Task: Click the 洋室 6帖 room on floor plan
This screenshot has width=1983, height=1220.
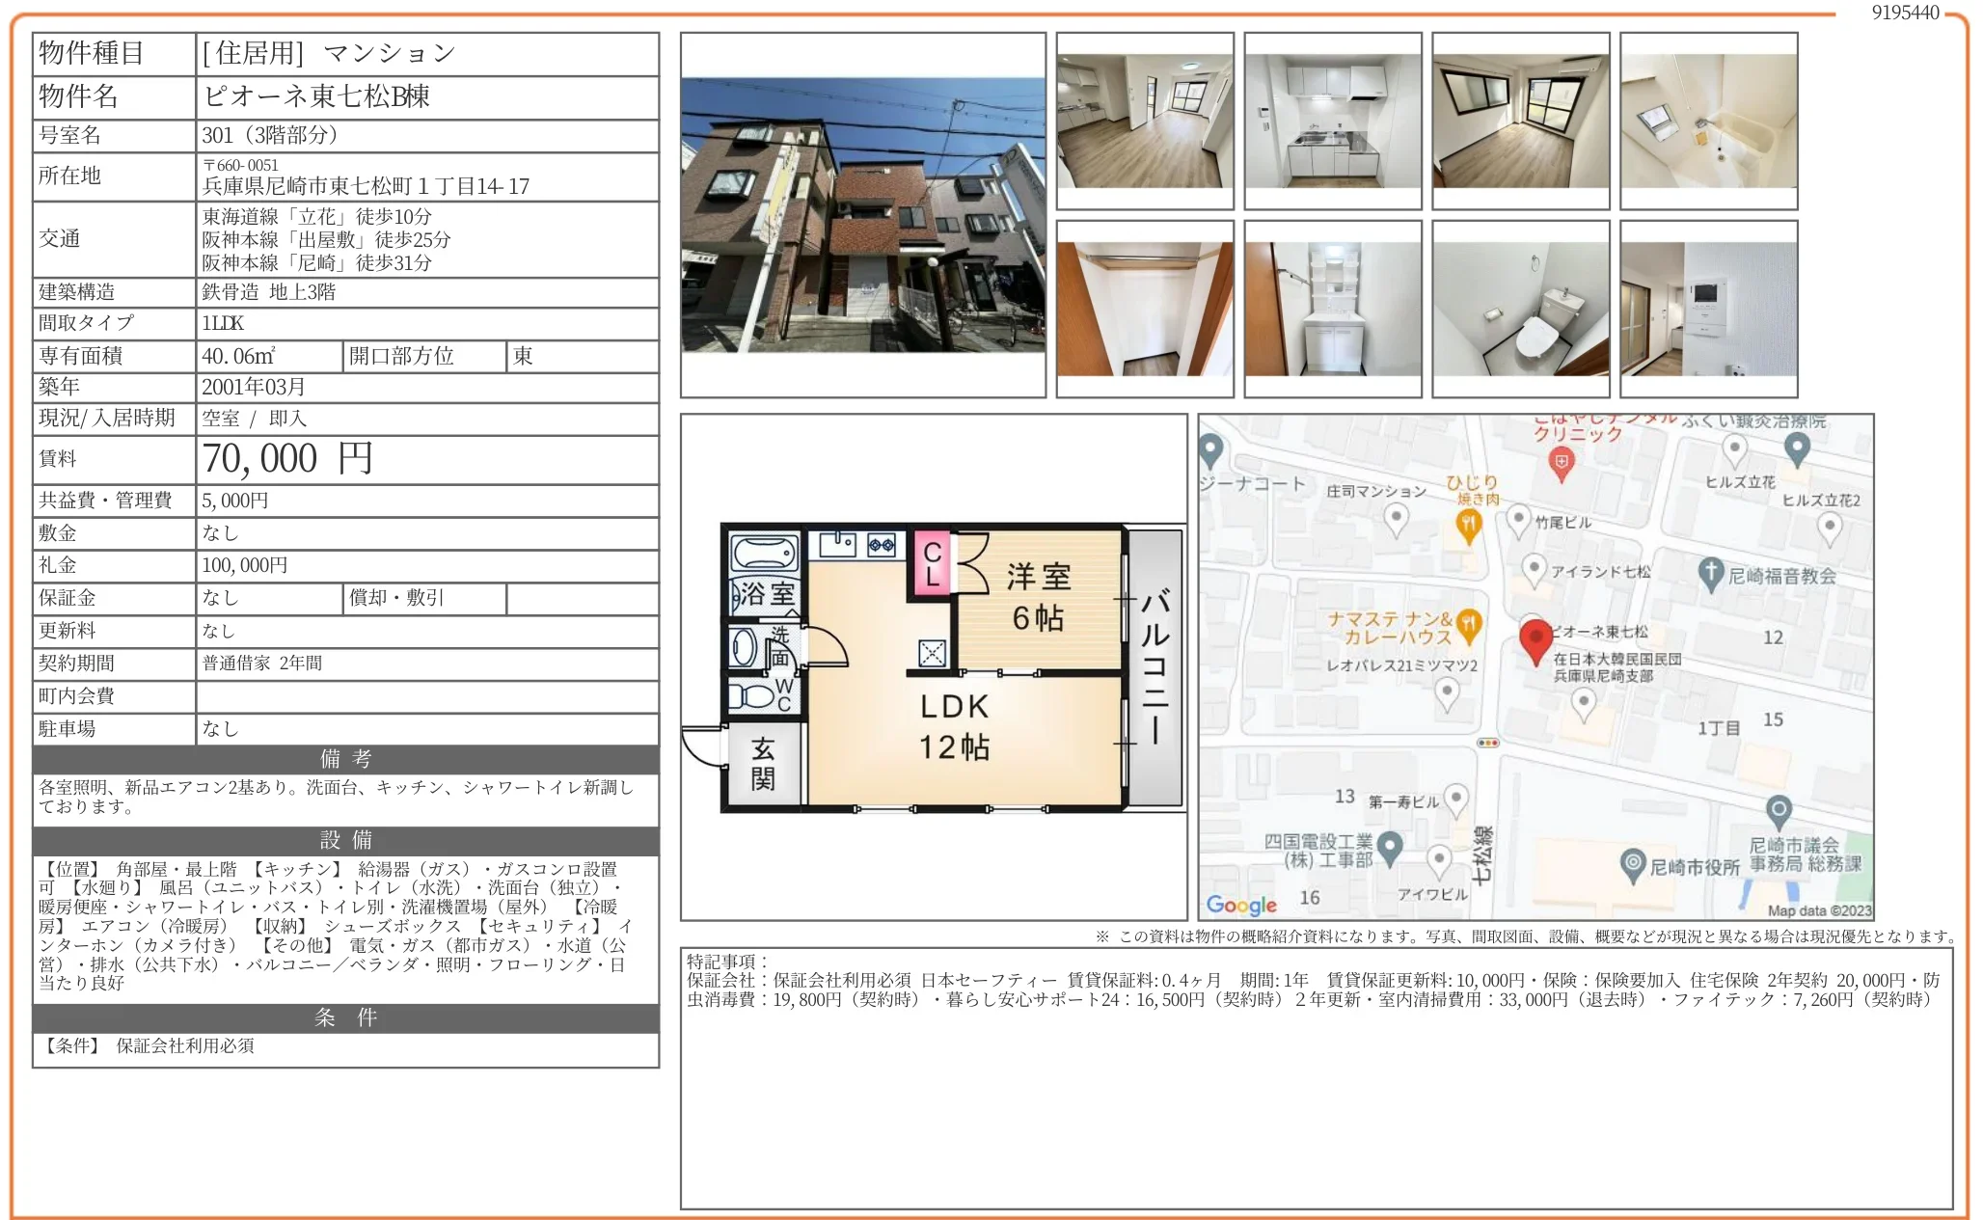Action: click(x=1039, y=597)
